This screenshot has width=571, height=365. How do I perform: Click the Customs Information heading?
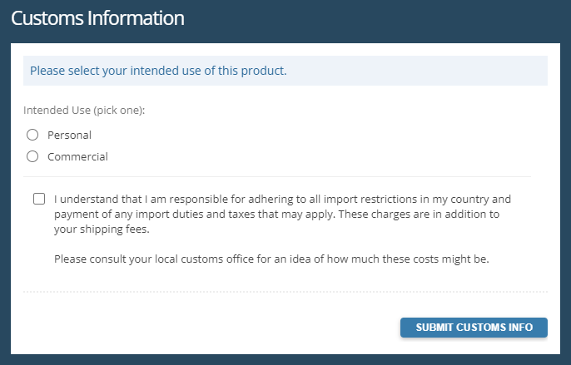coord(97,17)
